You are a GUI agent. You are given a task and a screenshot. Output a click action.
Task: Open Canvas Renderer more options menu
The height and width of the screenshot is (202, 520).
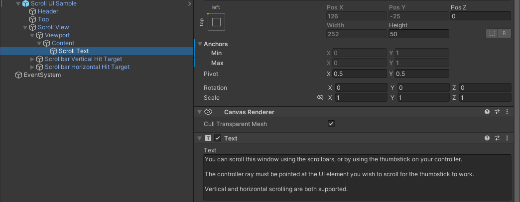click(x=507, y=112)
